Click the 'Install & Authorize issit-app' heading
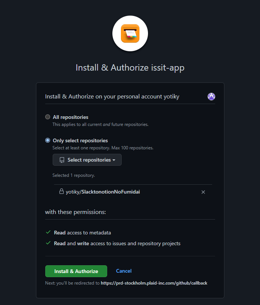Screen dimensions: 260x305 [x=130, y=68]
